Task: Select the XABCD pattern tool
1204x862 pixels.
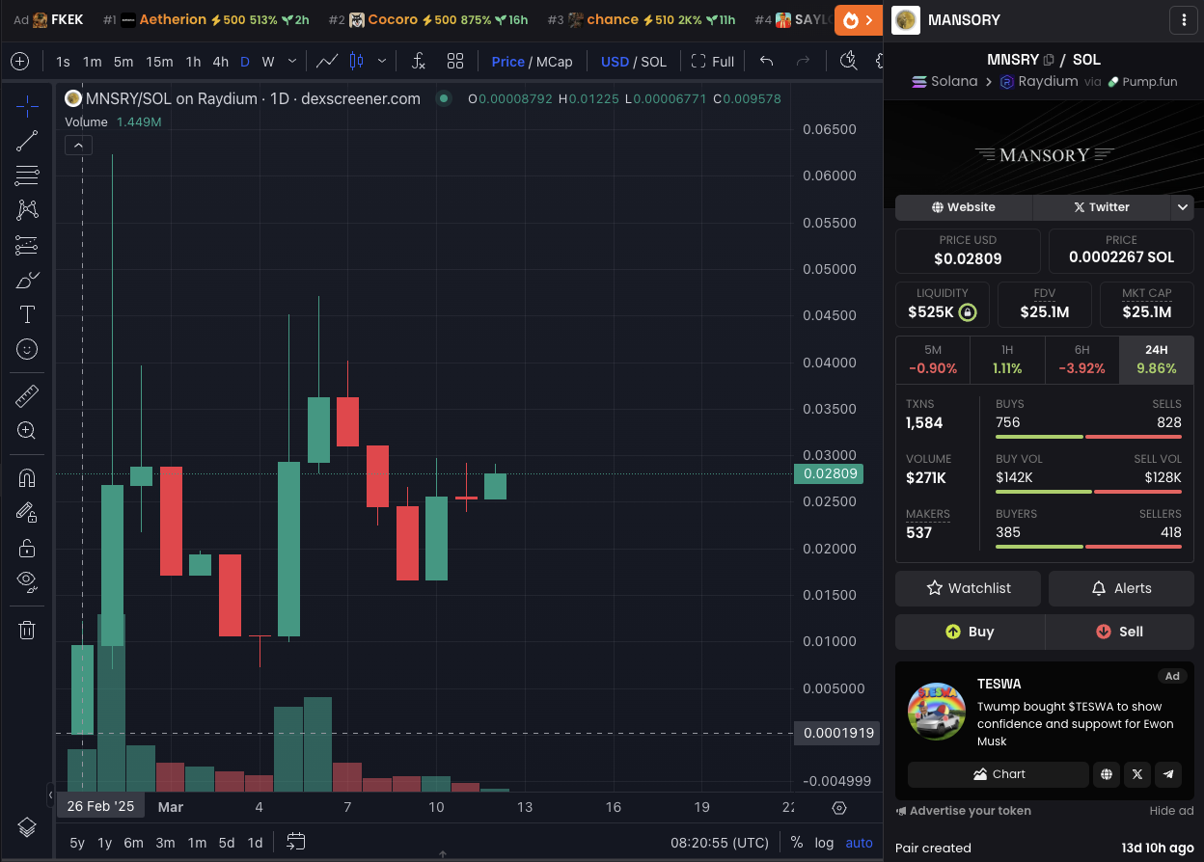Action: tap(27, 210)
